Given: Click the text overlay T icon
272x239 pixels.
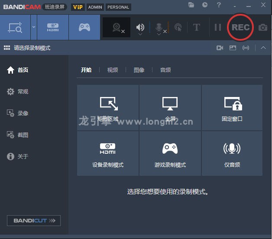Looking at the screenshot, I should (x=197, y=27).
